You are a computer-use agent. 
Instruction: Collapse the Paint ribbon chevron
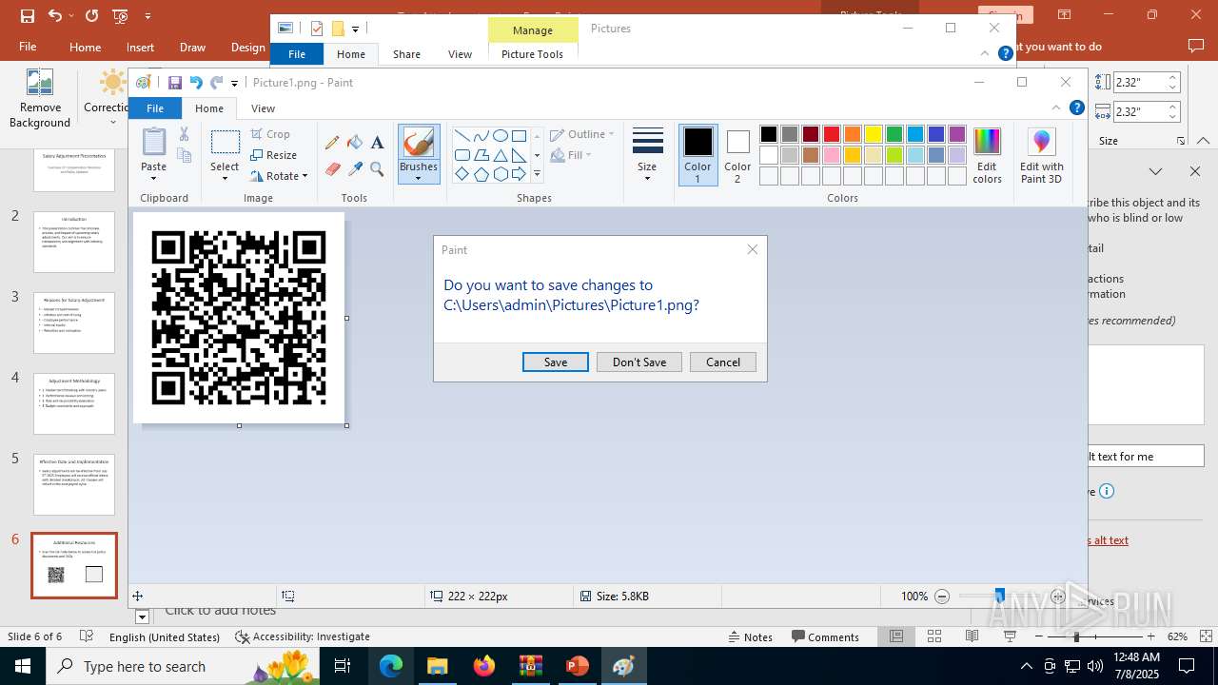click(x=1056, y=108)
